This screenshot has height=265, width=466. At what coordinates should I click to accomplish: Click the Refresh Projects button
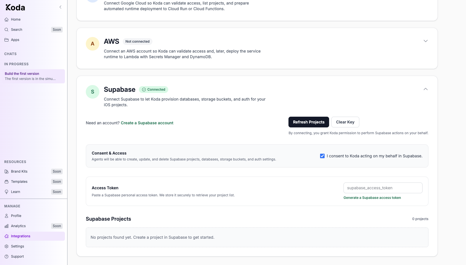309,122
